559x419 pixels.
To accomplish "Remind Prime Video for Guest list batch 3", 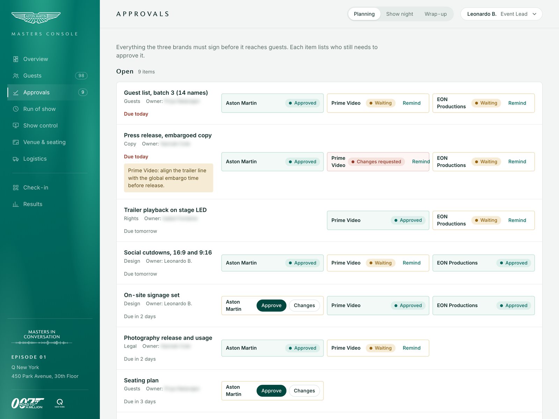I will (x=412, y=103).
